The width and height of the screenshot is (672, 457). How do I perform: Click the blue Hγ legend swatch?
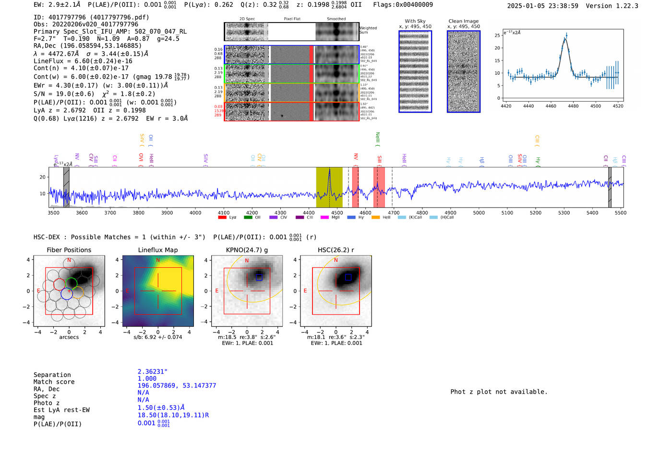tap(351, 217)
